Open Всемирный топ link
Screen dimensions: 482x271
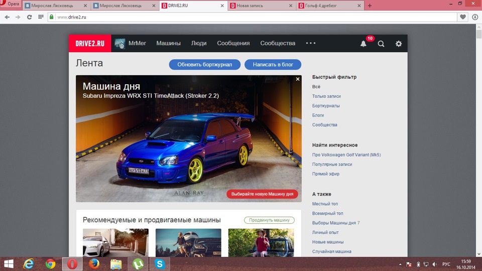pyautogui.click(x=328, y=213)
